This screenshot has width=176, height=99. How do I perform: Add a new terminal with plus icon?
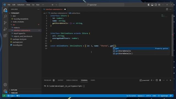(152, 80)
